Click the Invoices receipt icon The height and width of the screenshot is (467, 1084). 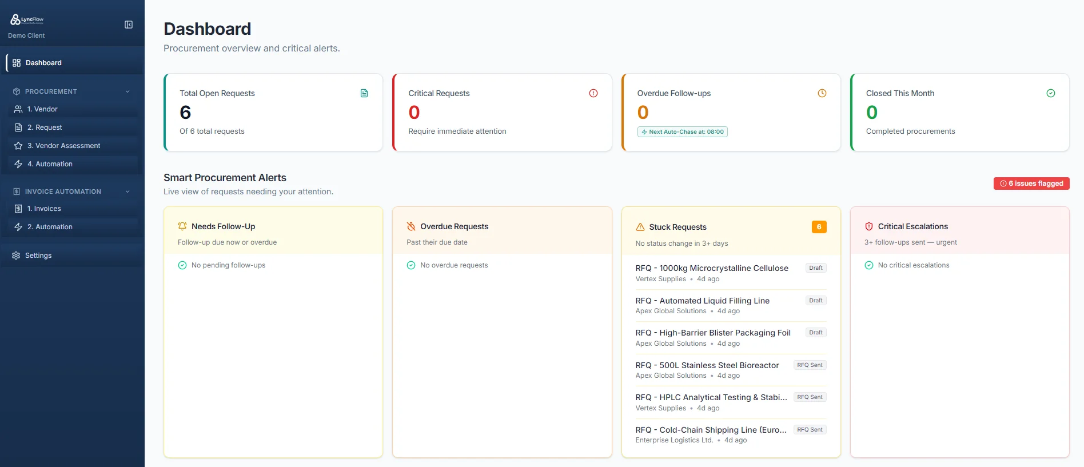pos(18,209)
